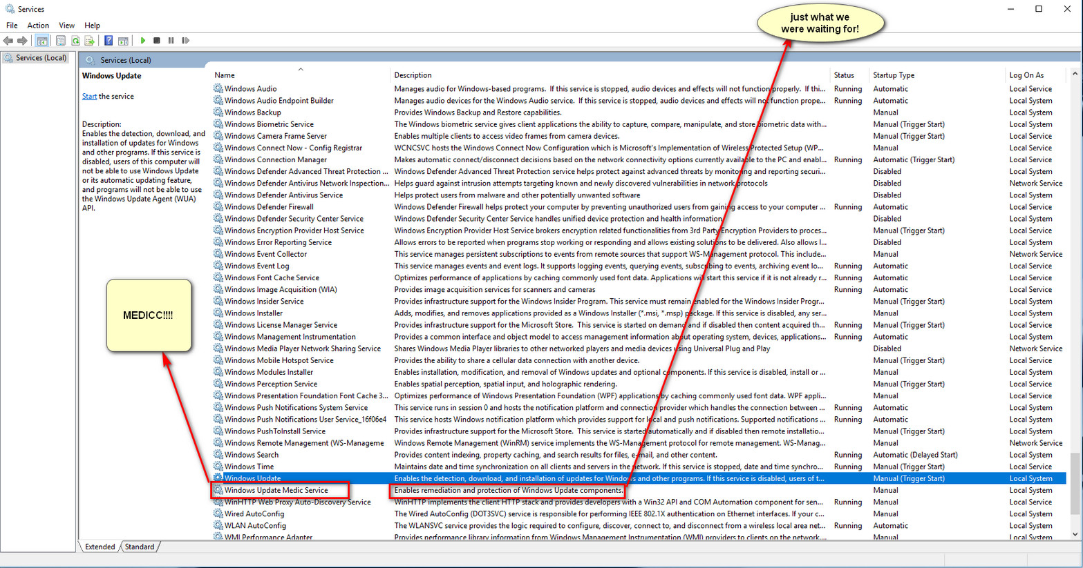Click the scrollbar down arrow in the services list
Screen dimensions: 1083x568
1074,534
